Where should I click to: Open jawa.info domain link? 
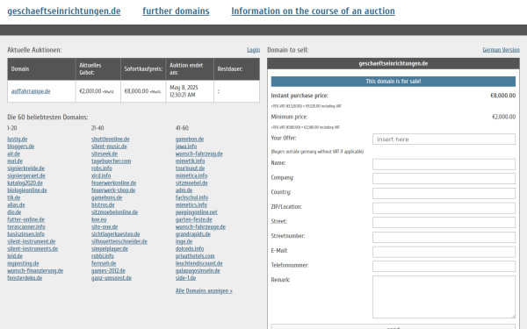click(186, 147)
